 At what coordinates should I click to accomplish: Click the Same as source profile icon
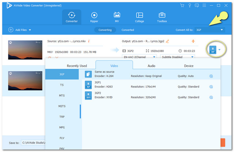(88, 74)
